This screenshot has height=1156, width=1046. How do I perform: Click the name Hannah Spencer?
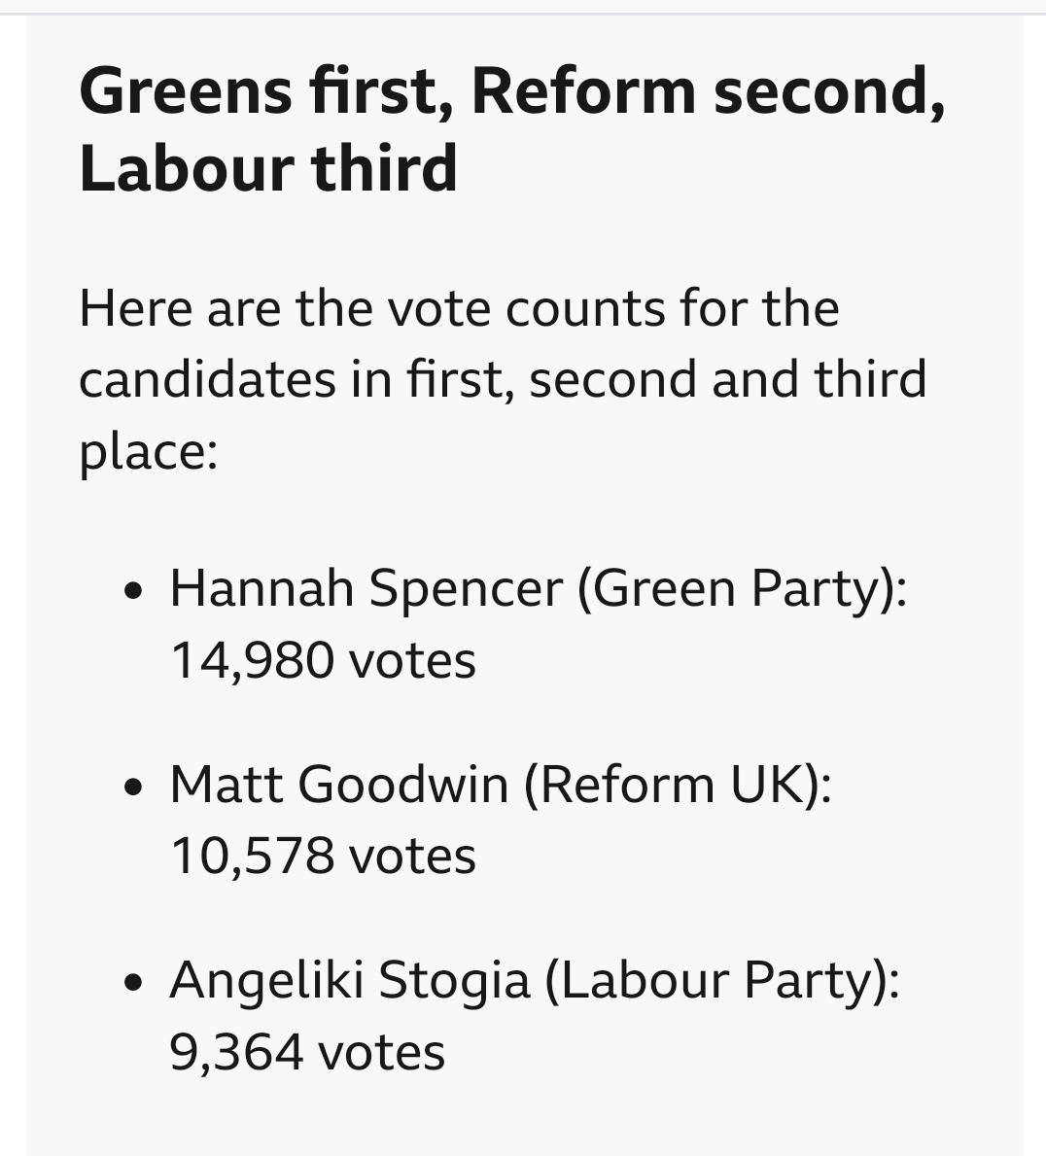coord(366,588)
